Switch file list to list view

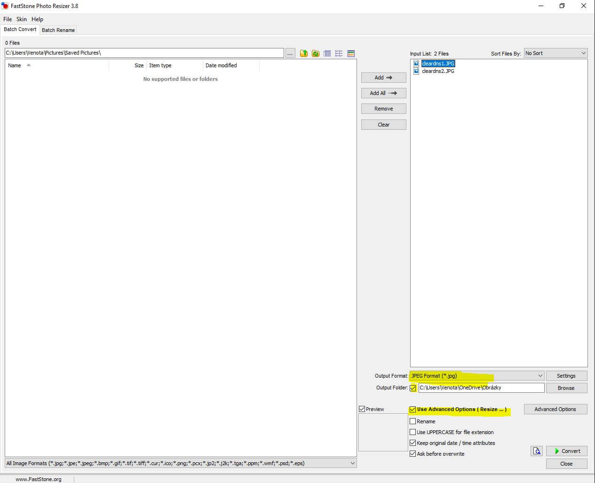pos(339,53)
